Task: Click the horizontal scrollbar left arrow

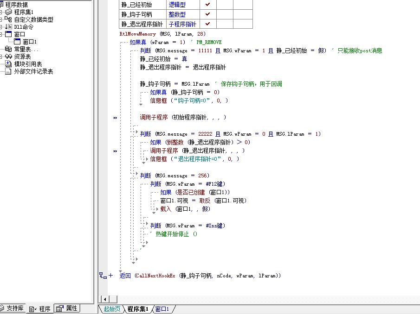Action: (x=104, y=299)
